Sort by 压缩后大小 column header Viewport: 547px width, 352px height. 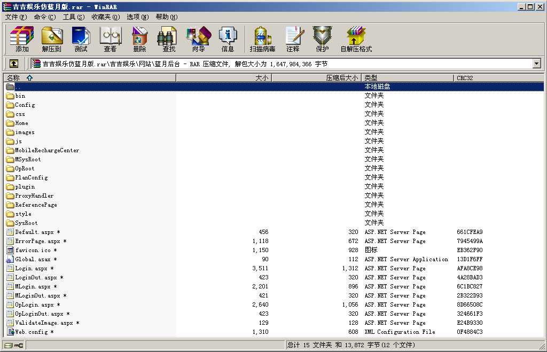coord(316,78)
